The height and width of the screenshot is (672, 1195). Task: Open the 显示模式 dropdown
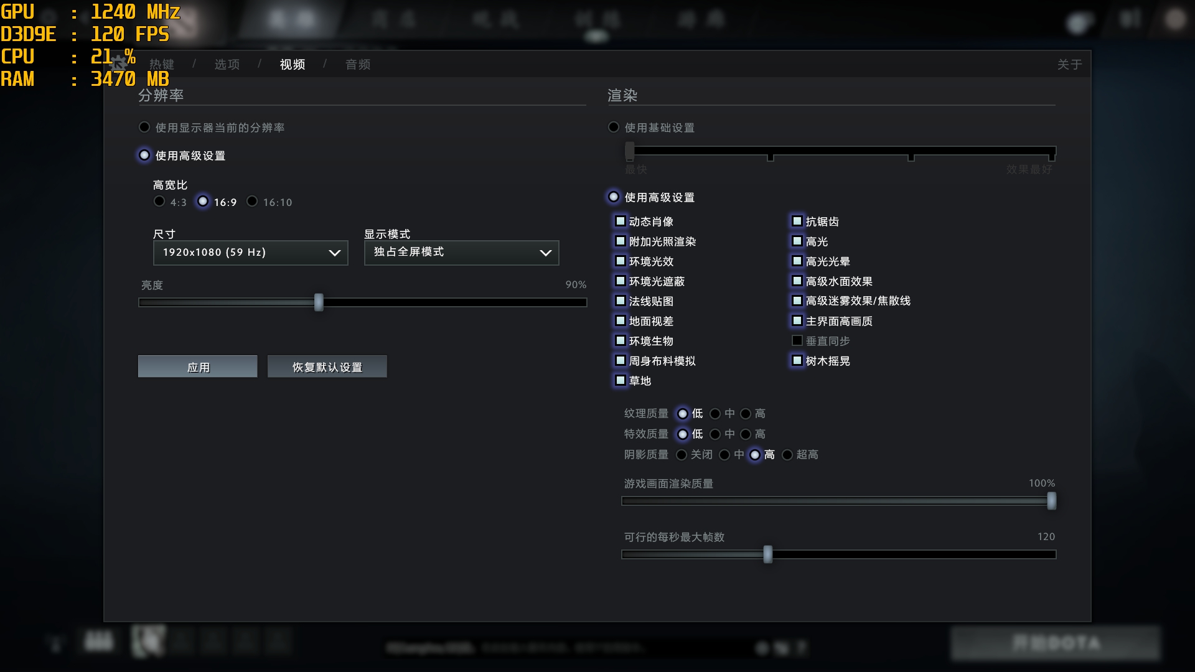click(x=461, y=253)
